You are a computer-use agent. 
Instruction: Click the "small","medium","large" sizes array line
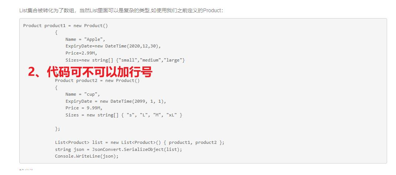[125, 60]
